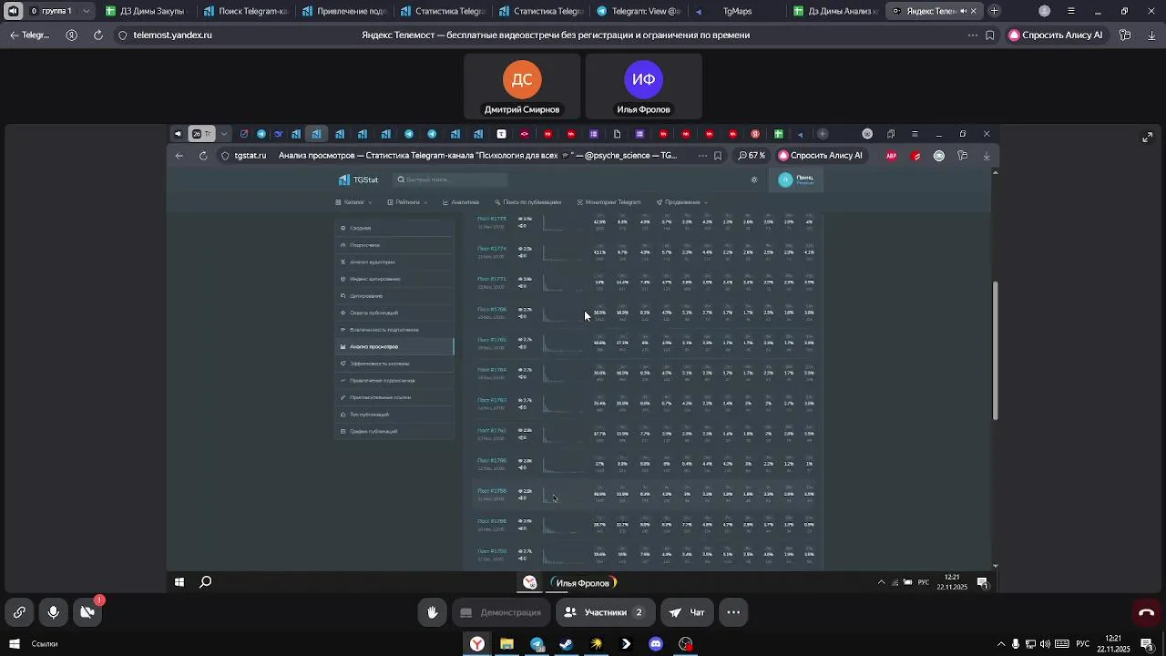Open File Explorer from the taskbar
Viewport: 1166px width, 656px height.
point(506,644)
